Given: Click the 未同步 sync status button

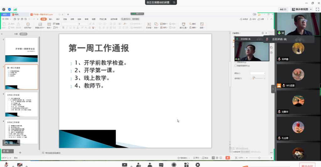Looking at the screenshot, I should pyautogui.click(x=244, y=19).
